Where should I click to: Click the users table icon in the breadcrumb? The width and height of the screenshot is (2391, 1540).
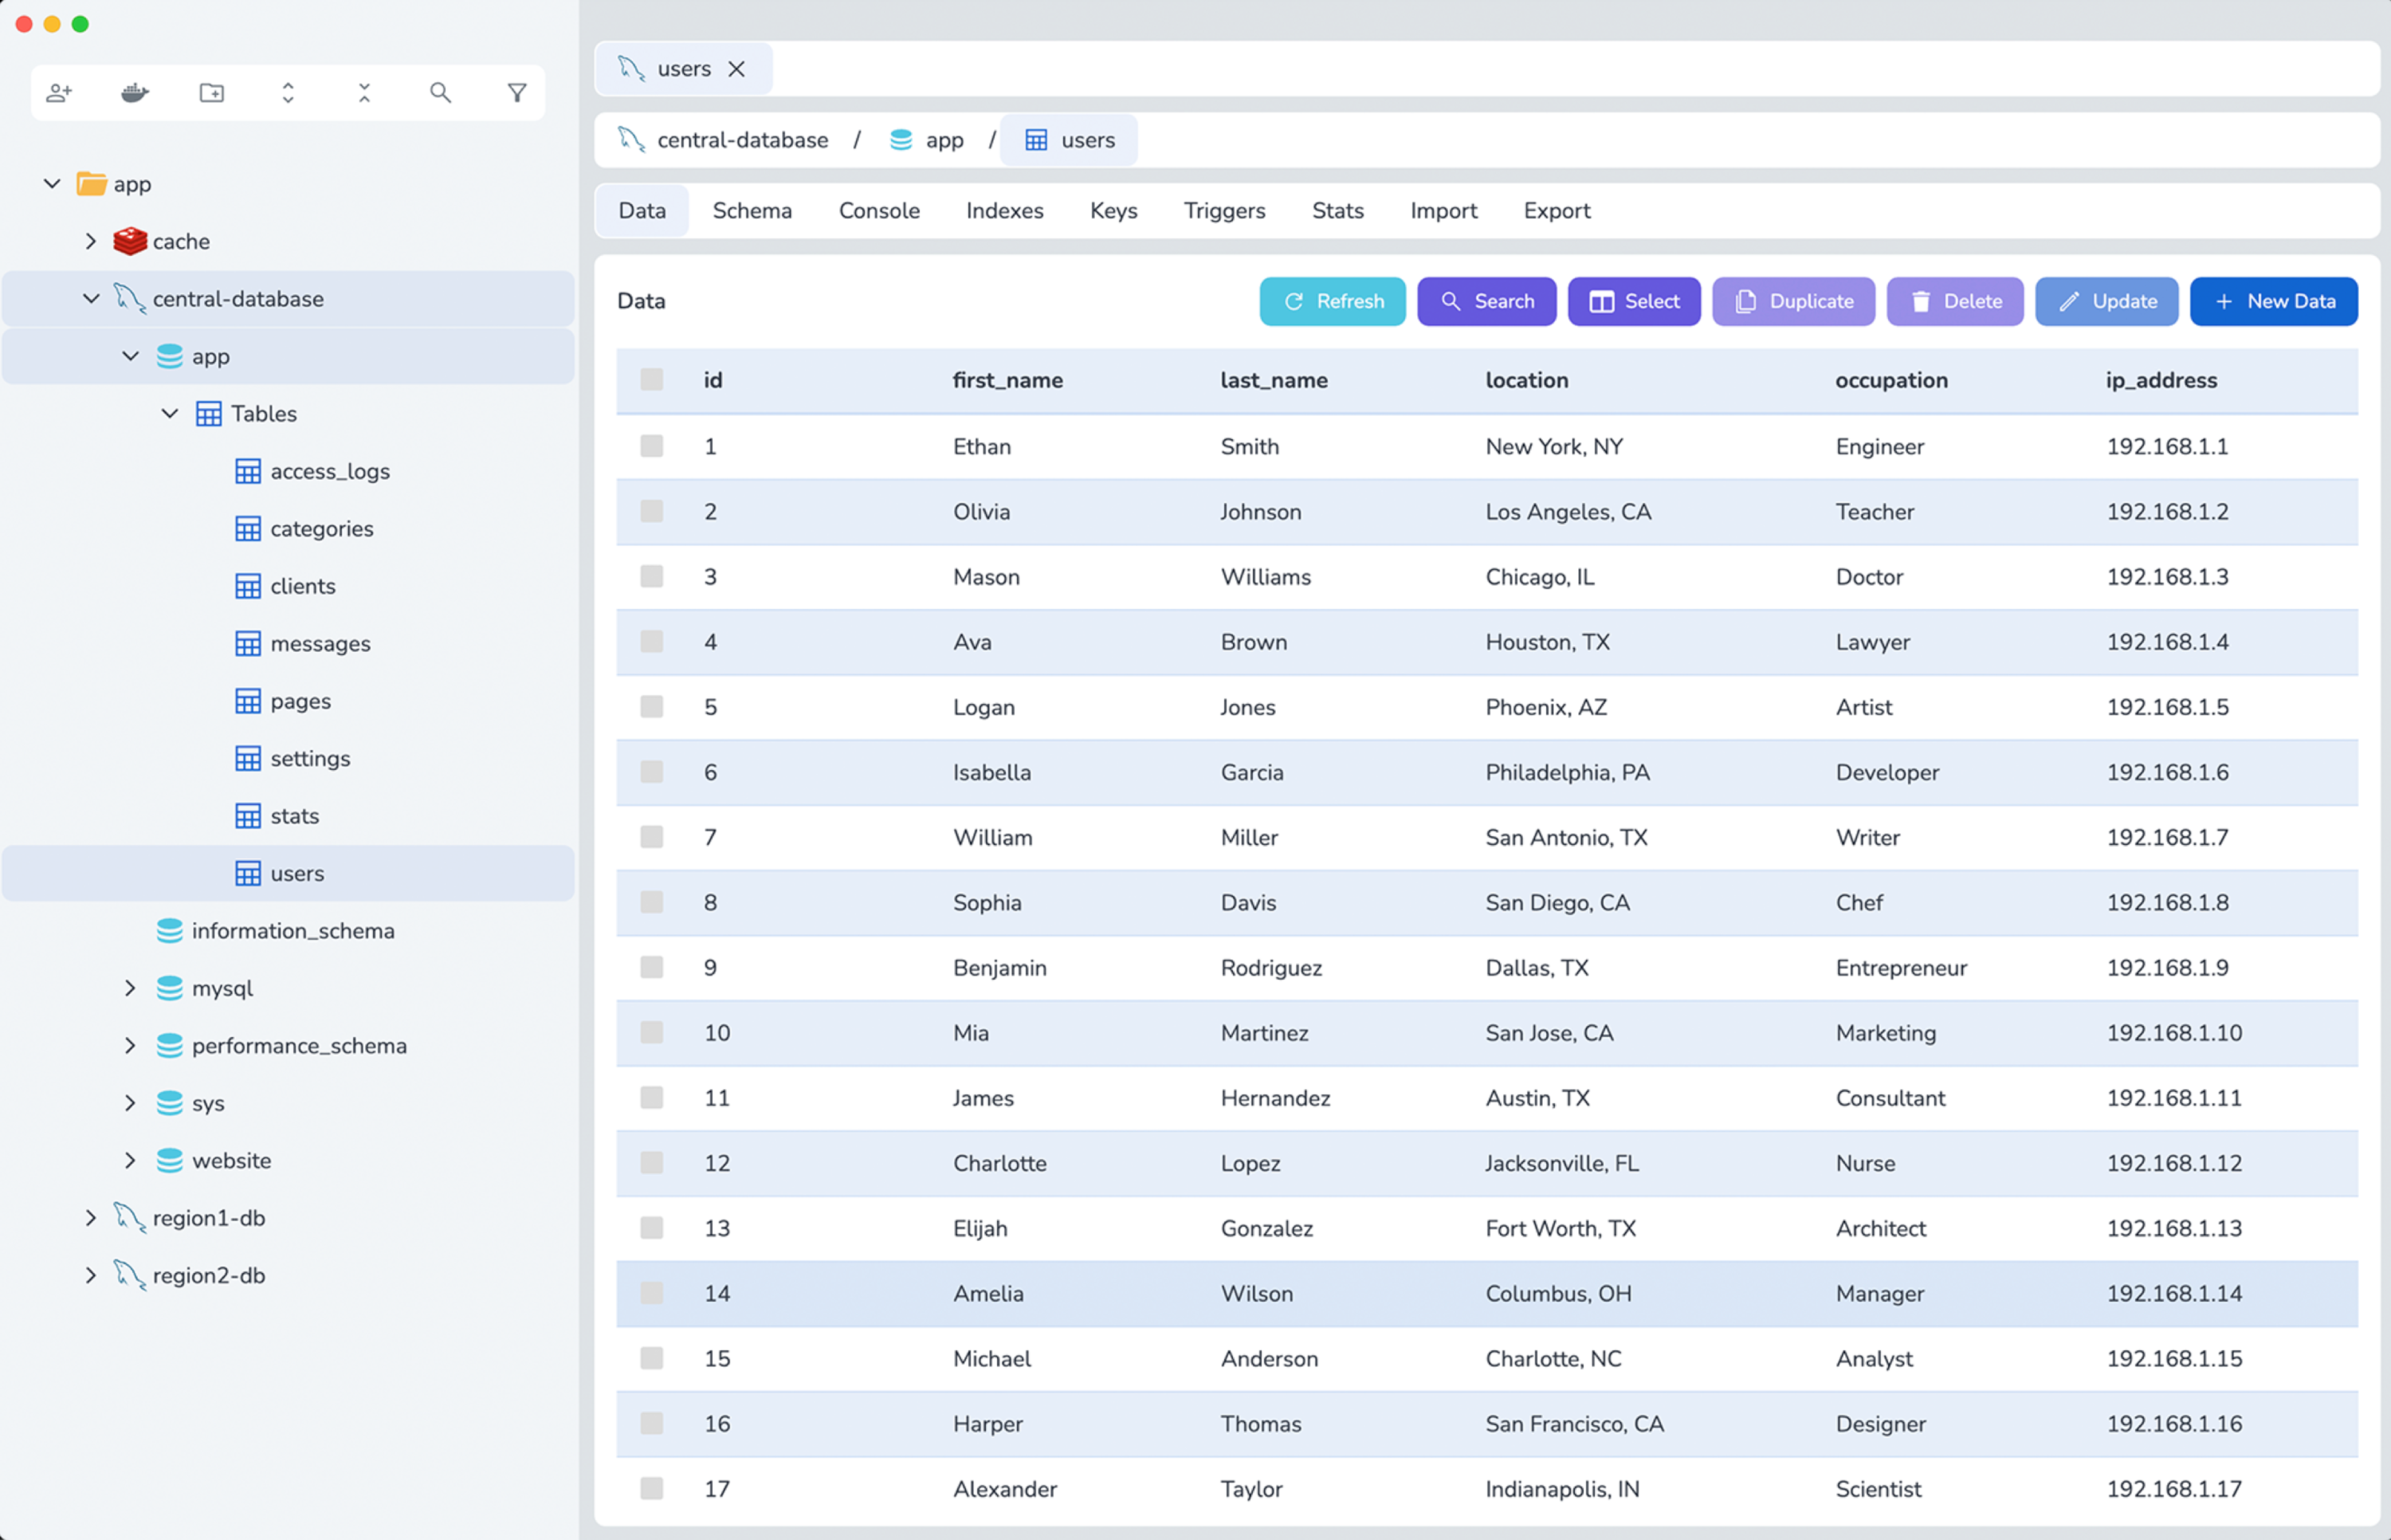[x=1037, y=140]
